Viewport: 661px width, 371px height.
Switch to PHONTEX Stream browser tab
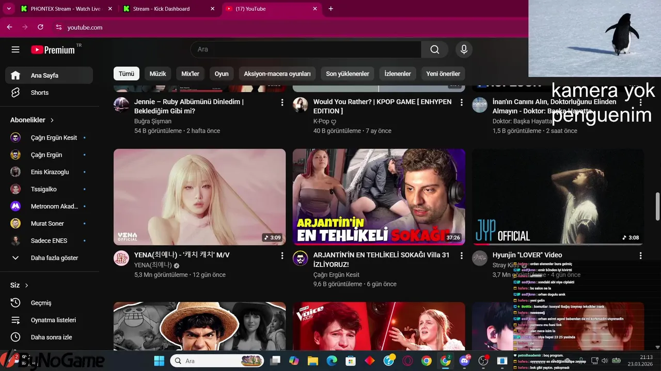(x=66, y=9)
